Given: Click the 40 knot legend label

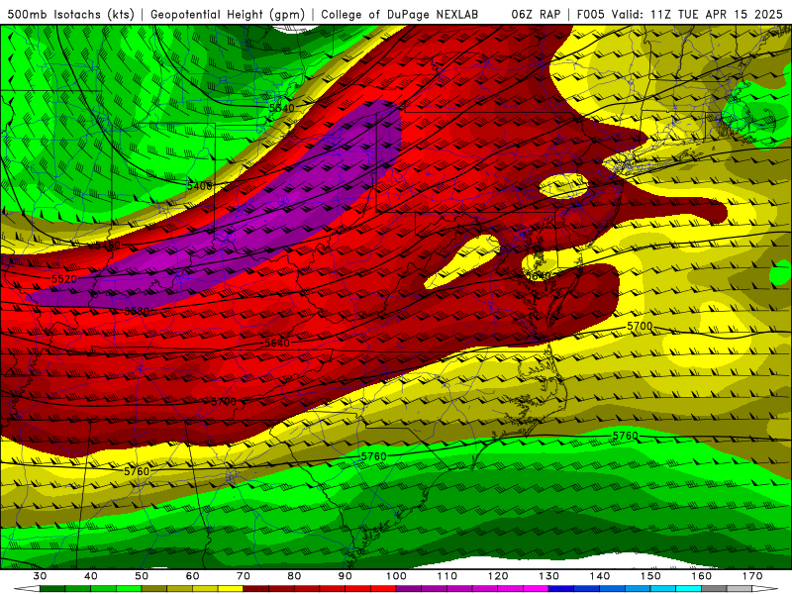Looking at the screenshot, I should pos(91,576).
